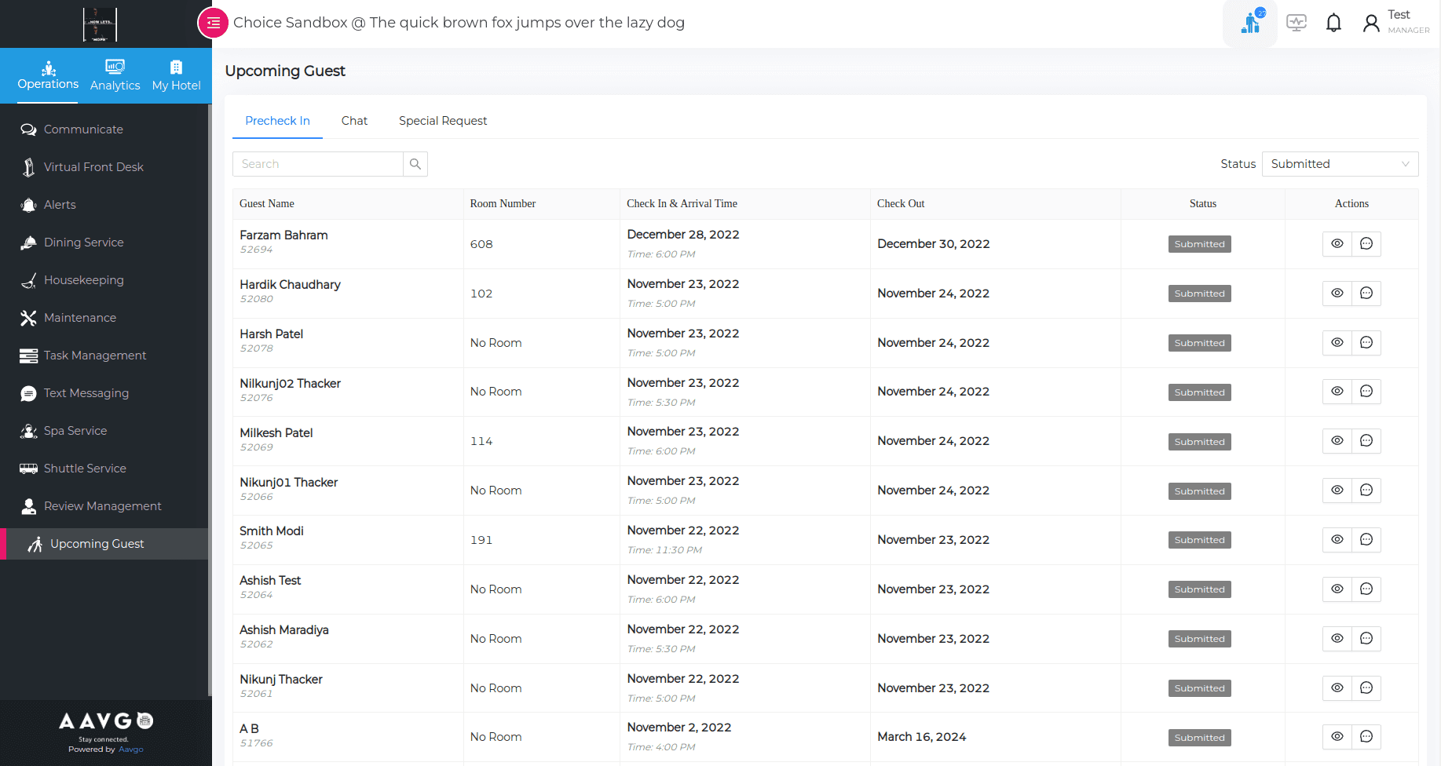This screenshot has width=1441, height=766.
Task: Click the search magnifier icon
Action: [x=415, y=164]
